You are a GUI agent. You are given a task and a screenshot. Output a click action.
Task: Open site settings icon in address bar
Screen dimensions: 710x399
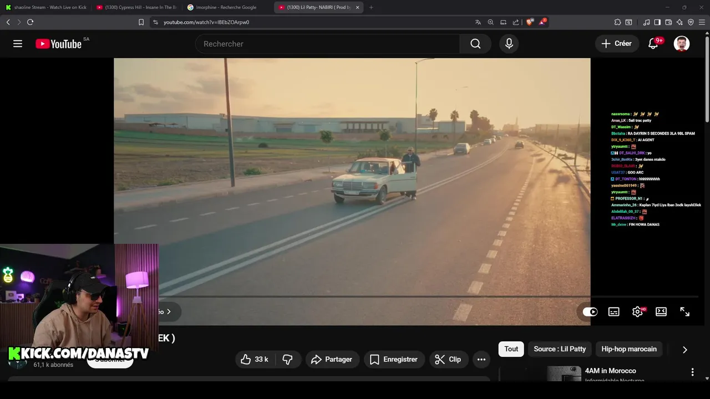pyautogui.click(x=155, y=22)
